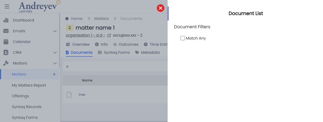Open the external link icon beside organisation
Viewport: 323px width, 122px height.
pos(109,35)
